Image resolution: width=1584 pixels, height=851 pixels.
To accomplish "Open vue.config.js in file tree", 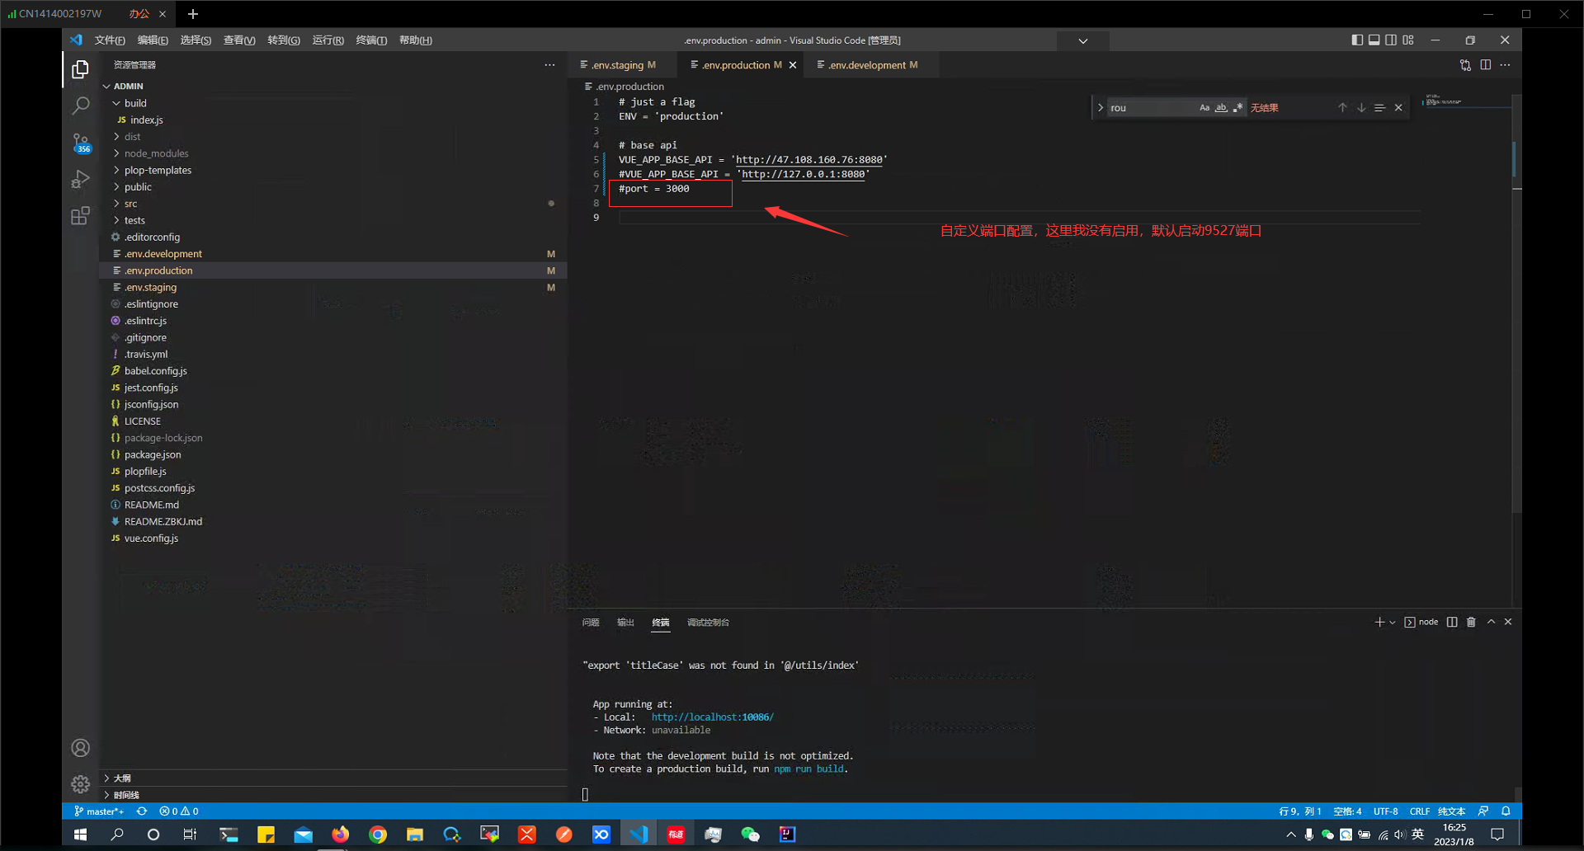I will tap(151, 538).
